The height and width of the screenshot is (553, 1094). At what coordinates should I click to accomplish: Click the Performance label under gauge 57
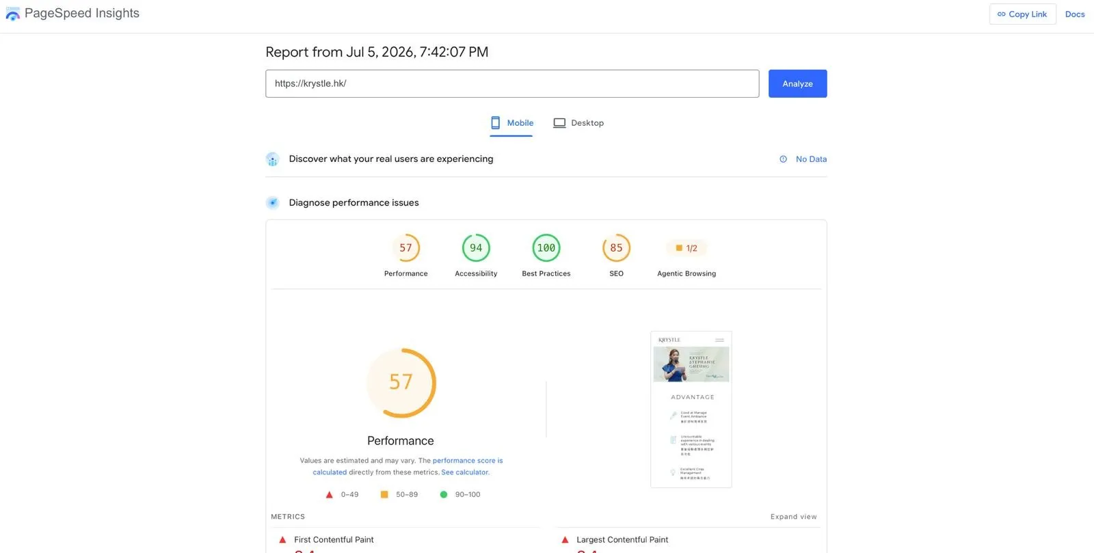pyautogui.click(x=405, y=273)
